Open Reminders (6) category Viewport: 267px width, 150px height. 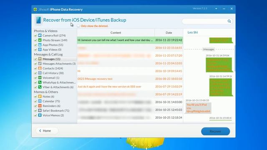pyautogui.click(x=51, y=106)
